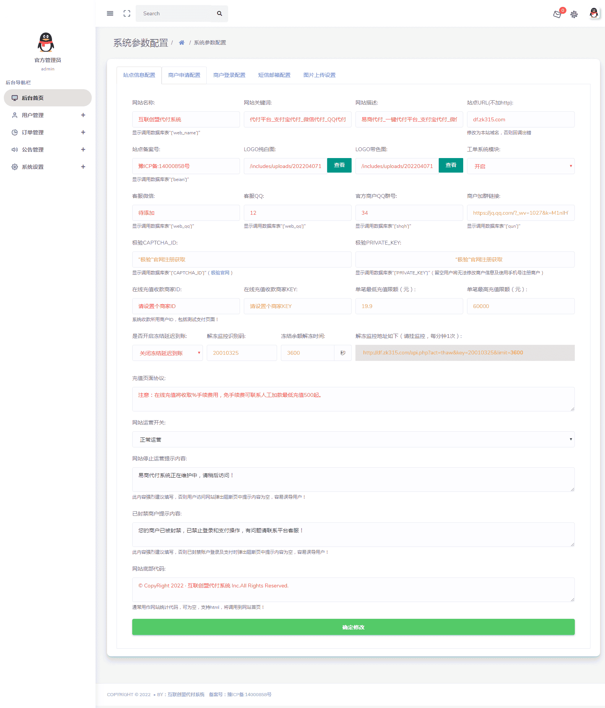This screenshot has height=708, width=605.
Task: Click the home breadcrumb icon
Action: pyautogui.click(x=182, y=42)
